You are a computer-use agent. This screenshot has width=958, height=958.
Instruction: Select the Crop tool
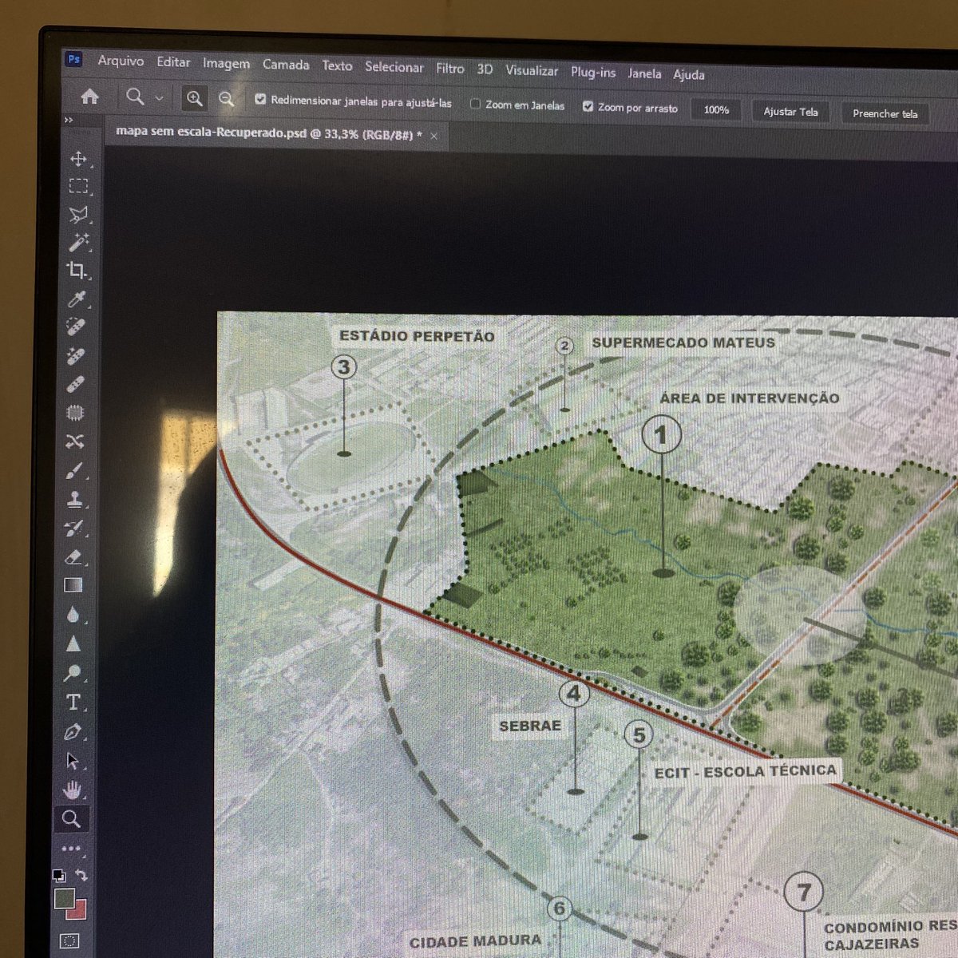(x=77, y=271)
